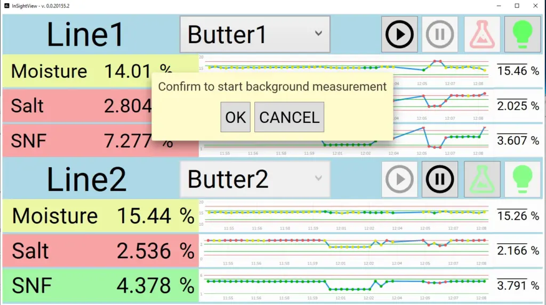The image size is (546, 305).
Task: Select Line2 SNF 4.378 % row
Action: (x=101, y=285)
